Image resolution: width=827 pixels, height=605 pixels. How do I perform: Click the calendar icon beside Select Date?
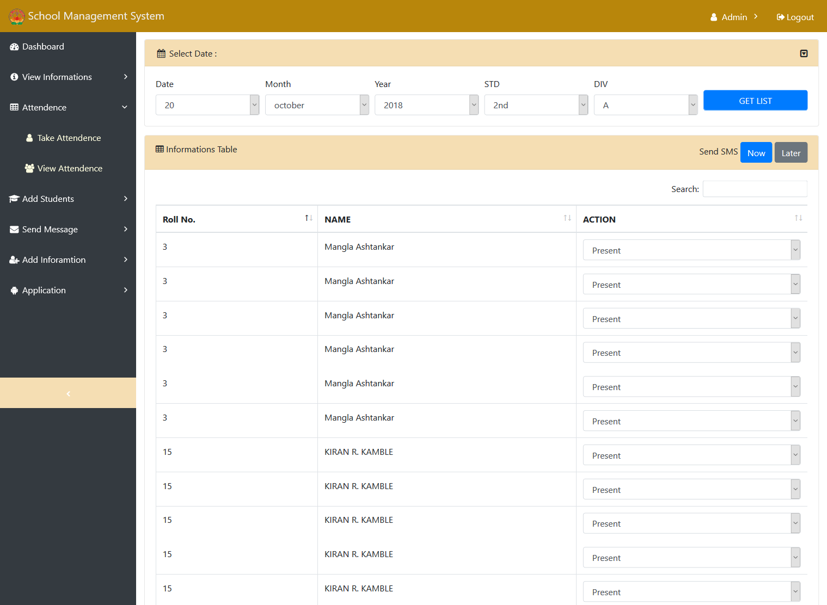161,53
